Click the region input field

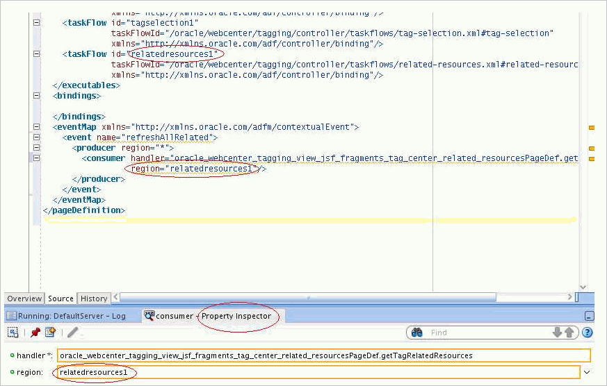(x=318, y=372)
